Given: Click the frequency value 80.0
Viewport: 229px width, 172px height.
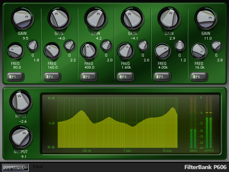Looking at the screenshot, I should click(17, 67).
